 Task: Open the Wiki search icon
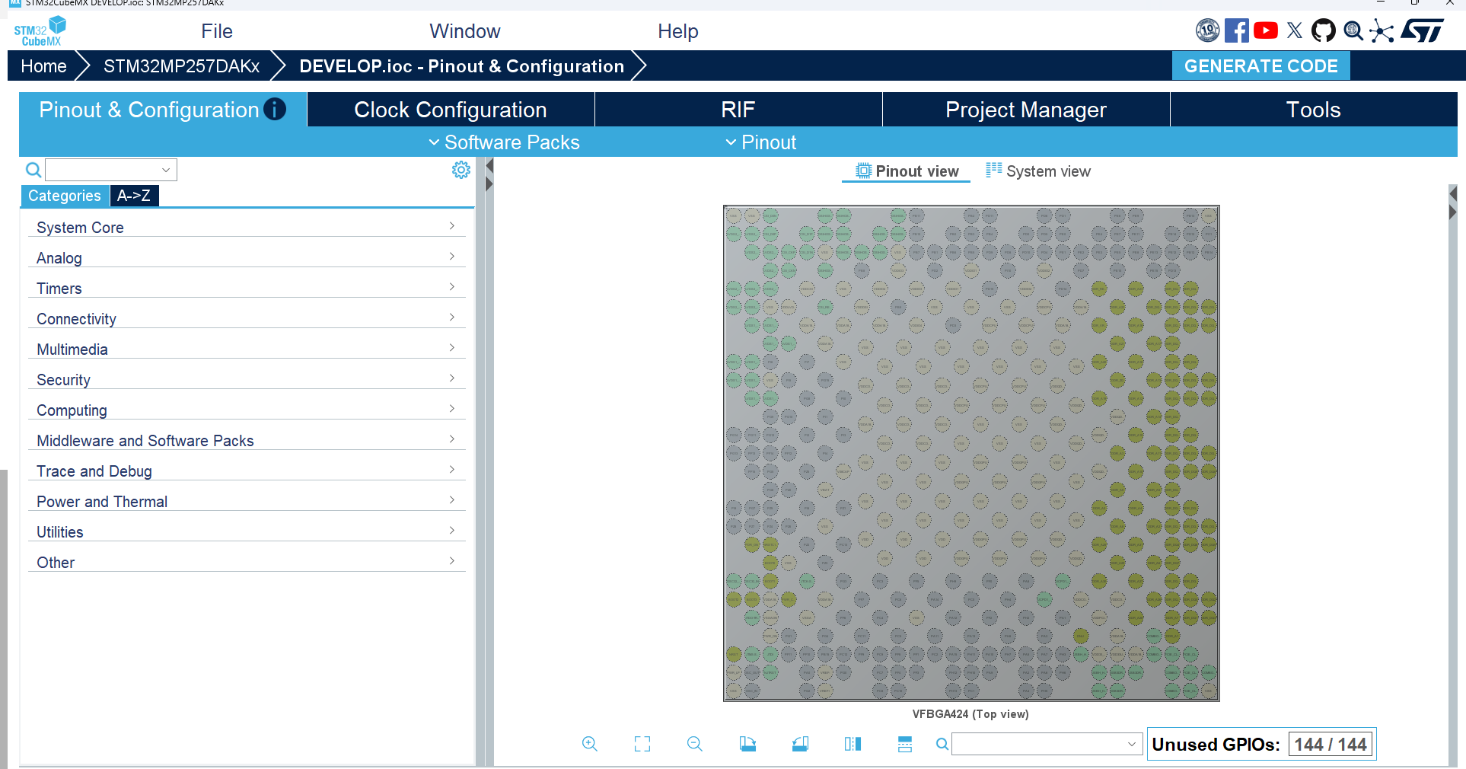(1353, 30)
